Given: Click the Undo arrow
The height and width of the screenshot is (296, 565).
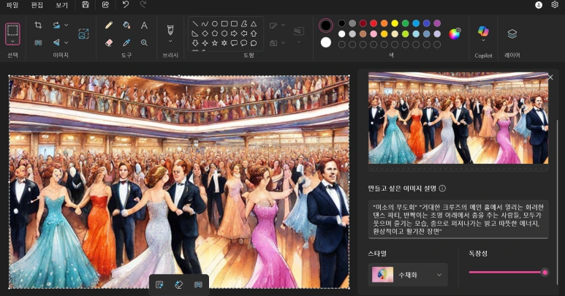Looking at the screenshot, I should (126, 4).
